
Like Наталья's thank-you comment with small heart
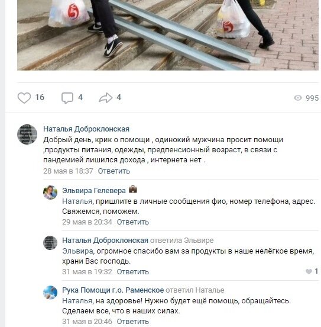[x=309, y=271]
